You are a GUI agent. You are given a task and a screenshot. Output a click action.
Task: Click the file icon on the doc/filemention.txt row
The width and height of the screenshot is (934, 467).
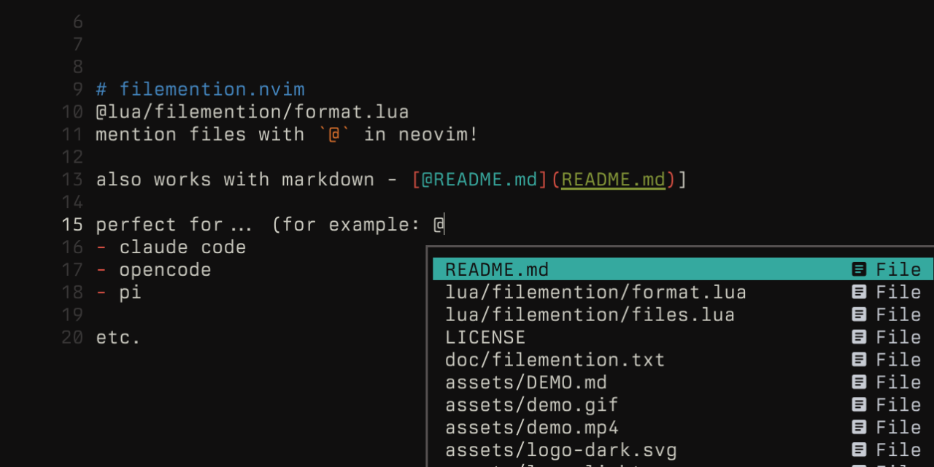pos(860,360)
